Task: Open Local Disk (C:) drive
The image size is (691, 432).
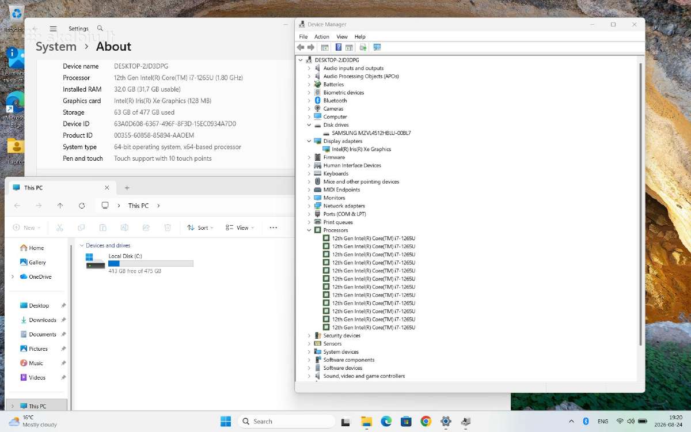Action: 139,263
